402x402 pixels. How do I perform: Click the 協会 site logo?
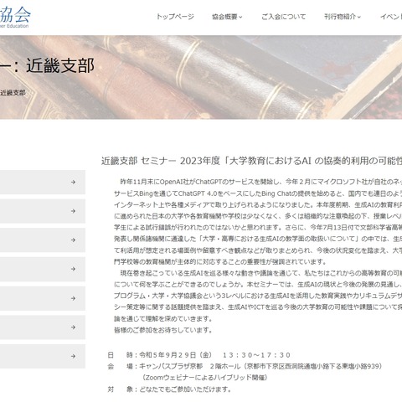coord(15,18)
